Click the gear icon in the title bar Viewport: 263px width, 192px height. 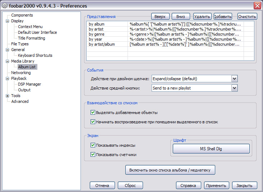pos(5,6)
